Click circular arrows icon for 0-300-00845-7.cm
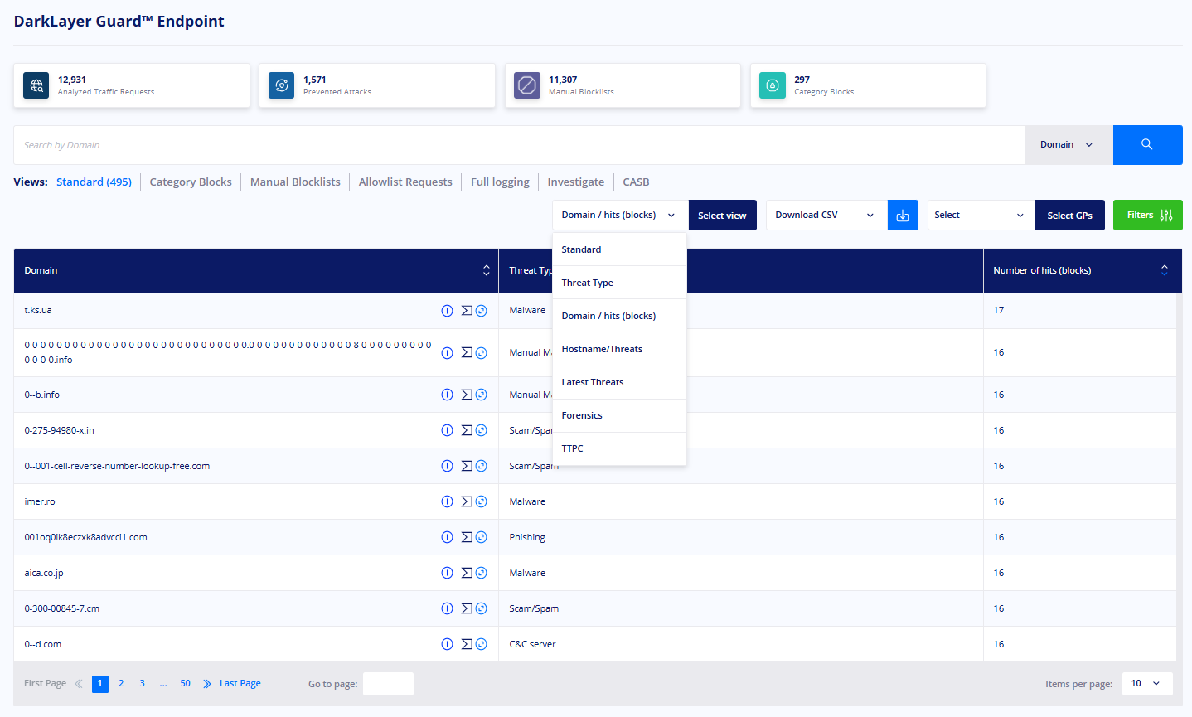Viewport: 1192px width, 717px height. click(x=481, y=608)
